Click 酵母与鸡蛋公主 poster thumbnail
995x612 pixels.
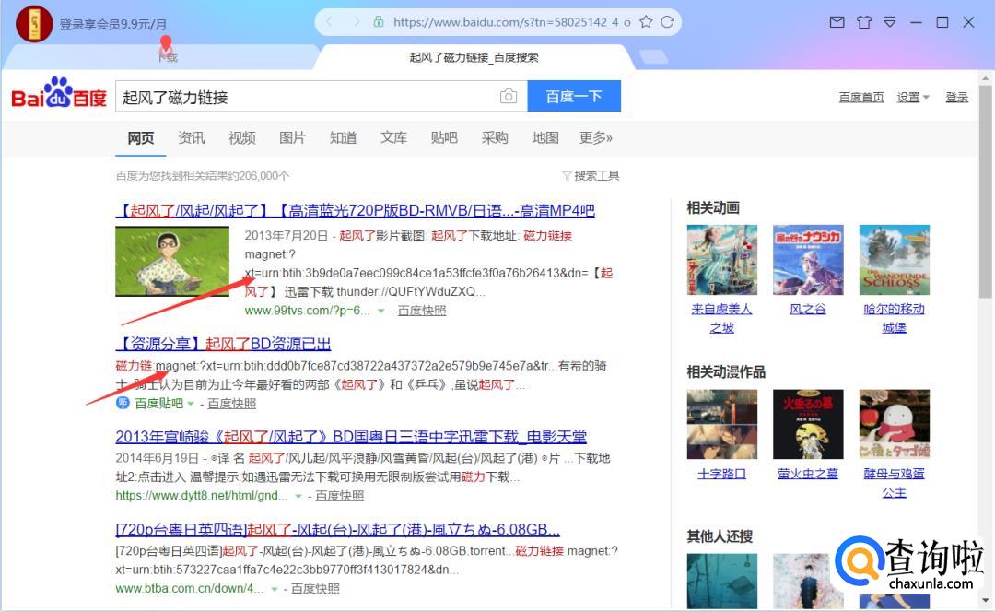click(x=894, y=424)
